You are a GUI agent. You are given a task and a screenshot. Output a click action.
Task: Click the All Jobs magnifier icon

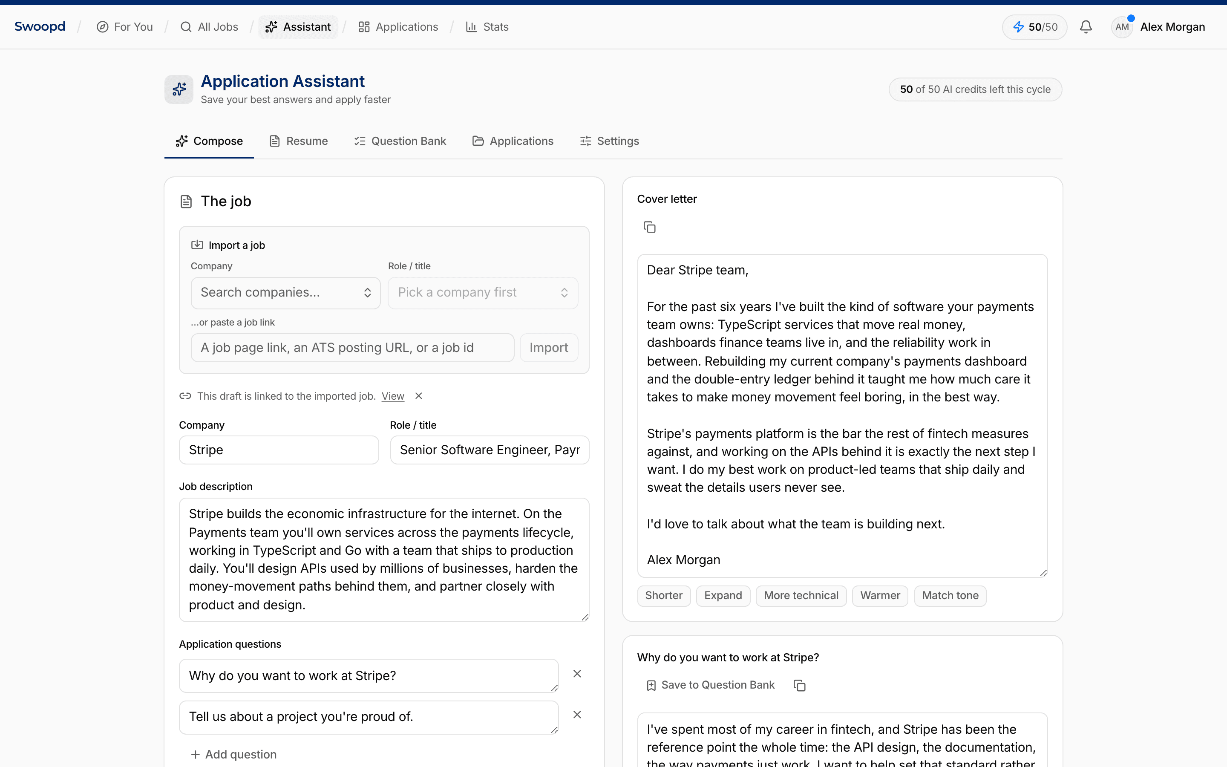[x=186, y=27]
